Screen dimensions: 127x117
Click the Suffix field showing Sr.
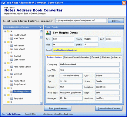pos(91,45)
